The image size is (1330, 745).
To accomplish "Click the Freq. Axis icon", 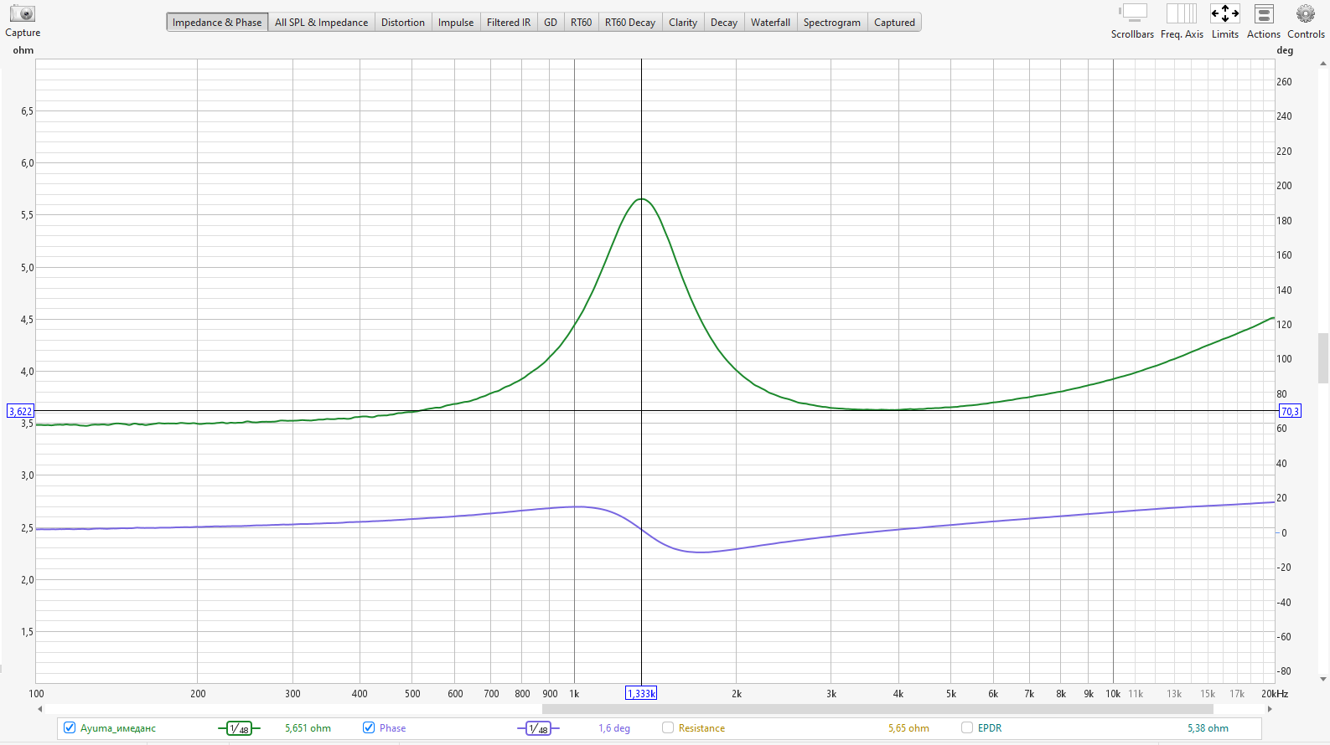I will point(1182,14).
